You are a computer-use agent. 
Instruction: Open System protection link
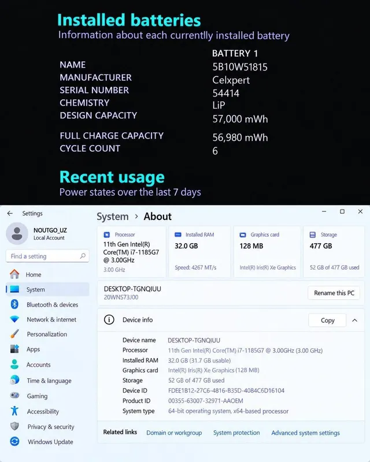[236, 433]
